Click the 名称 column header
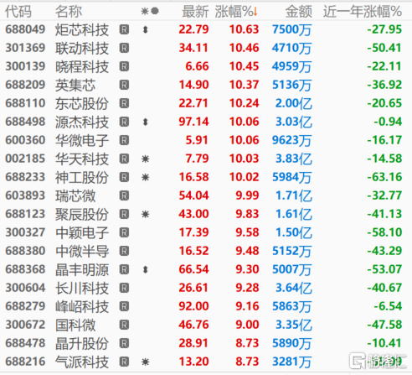 [69, 12]
